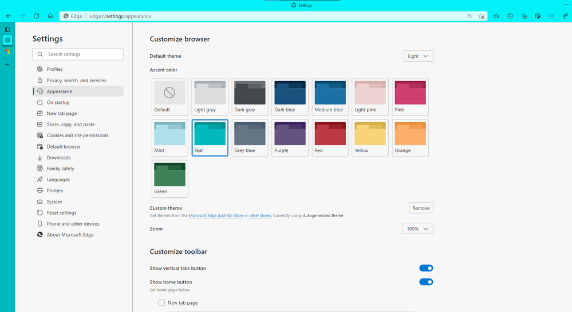The height and width of the screenshot is (312, 572).
Task: Choose the Yellow accent color
Action: click(x=370, y=138)
